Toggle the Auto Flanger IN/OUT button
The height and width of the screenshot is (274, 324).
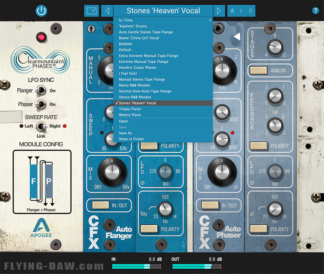pos(100,205)
